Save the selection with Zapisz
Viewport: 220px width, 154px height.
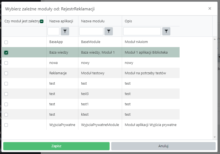56,146
